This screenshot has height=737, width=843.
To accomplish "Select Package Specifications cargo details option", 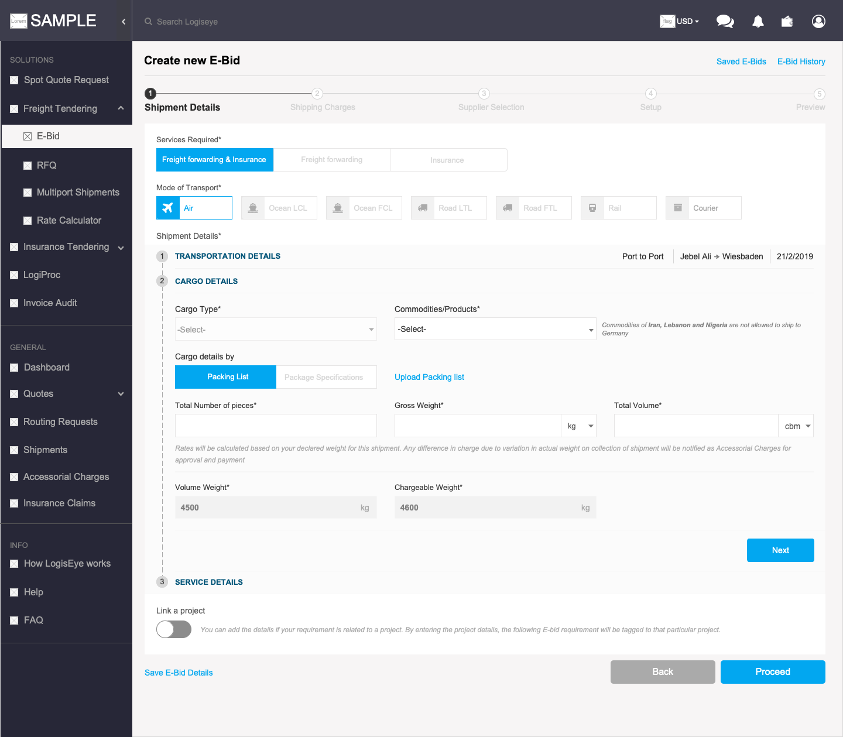I will pos(327,377).
